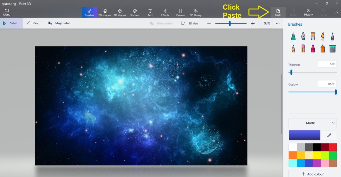The height and width of the screenshot is (177, 341).
Task: Pick the red colour swatch
Action: click(x=332, y=147)
